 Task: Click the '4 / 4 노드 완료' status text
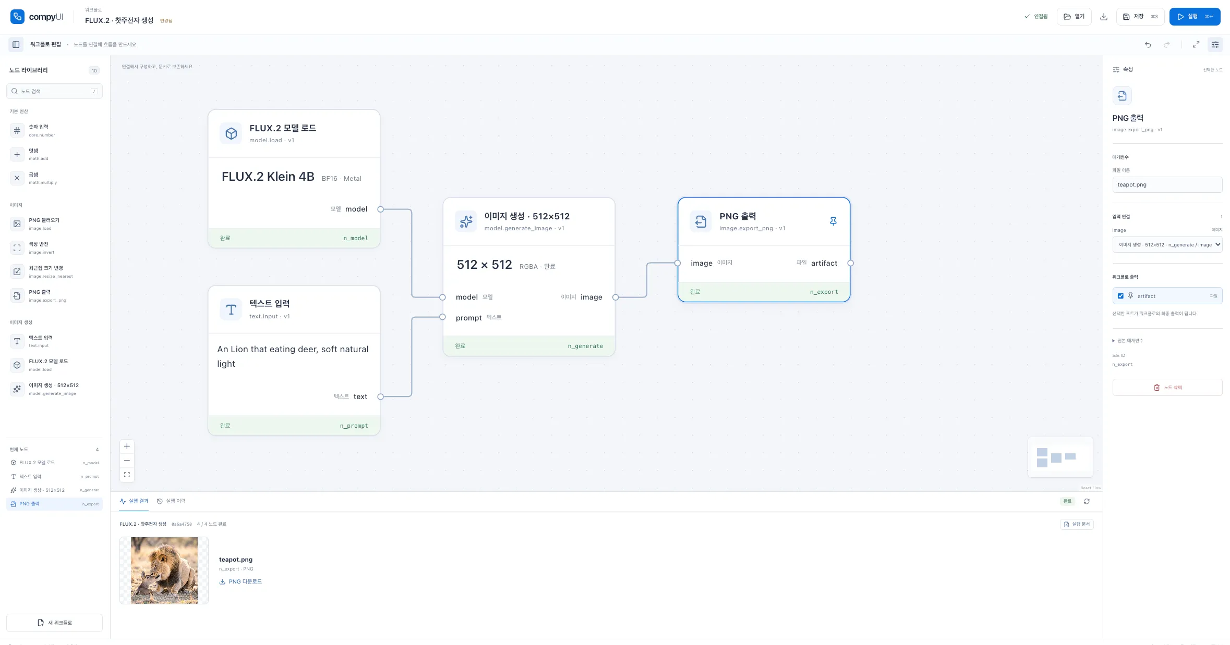(x=212, y=524)
